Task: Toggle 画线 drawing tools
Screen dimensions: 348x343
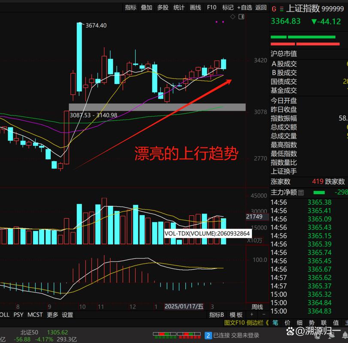Action: (195, 7)
